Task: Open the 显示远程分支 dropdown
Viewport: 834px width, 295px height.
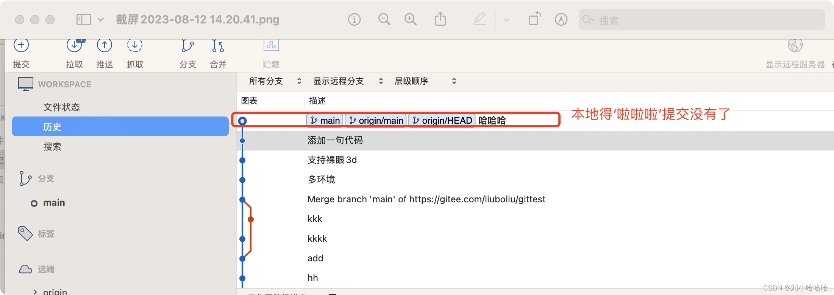Action: 348,81
